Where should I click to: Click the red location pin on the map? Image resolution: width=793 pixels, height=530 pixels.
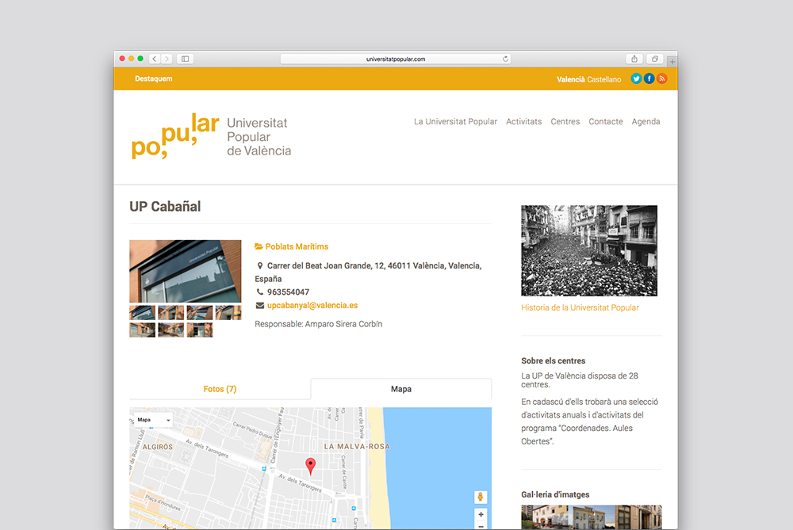pyautogui.click(x=311, y=466)
